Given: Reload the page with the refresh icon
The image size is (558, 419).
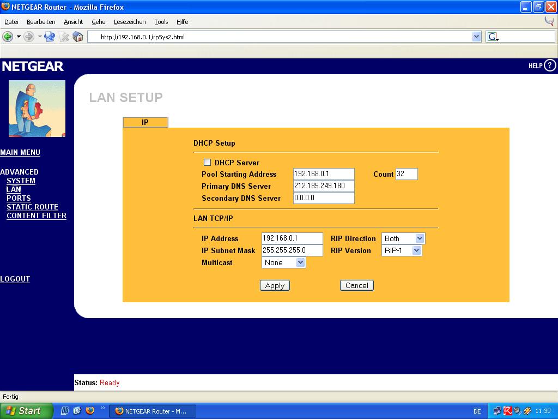Looking at the screenshot, I should click(50, 37).
